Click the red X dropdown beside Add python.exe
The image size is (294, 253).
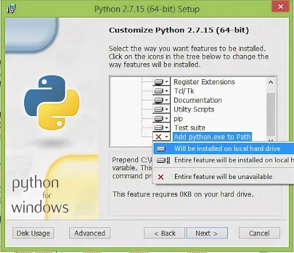[161, 137]
